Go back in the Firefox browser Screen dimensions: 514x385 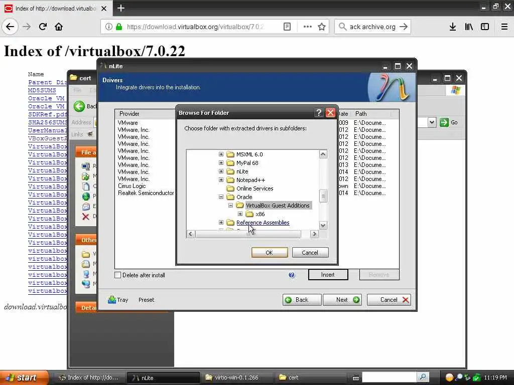coord(10,27)
